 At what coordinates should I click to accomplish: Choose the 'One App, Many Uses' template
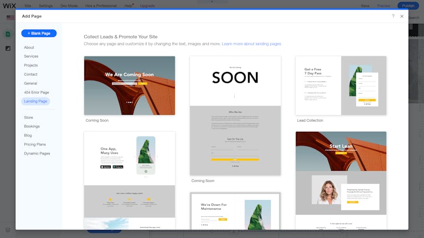[129, 180]
